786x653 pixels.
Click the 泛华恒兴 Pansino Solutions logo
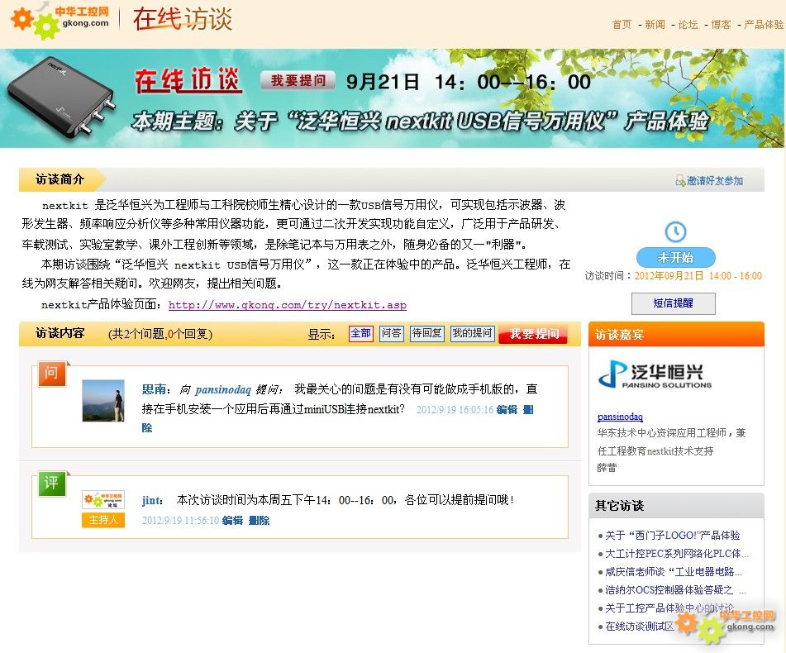655,374
